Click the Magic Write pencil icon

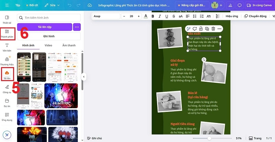[x=188, y=29]
